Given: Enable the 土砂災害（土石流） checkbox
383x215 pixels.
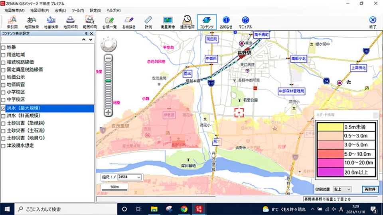Looking at the screenshot, I should coord(3,131).
